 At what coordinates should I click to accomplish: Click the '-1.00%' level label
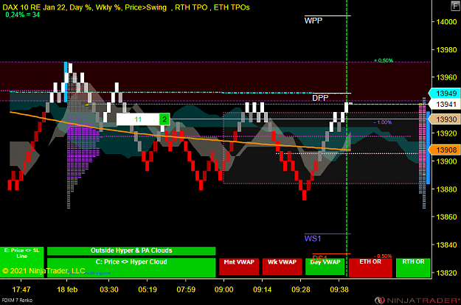[383, 122]
